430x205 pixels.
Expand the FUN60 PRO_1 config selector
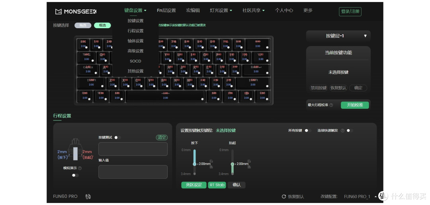(360, 197)
